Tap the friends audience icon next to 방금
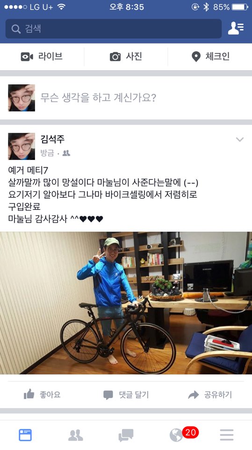This screenshot has width=252, height=450. pyautogui.click(x=66, y=153)
